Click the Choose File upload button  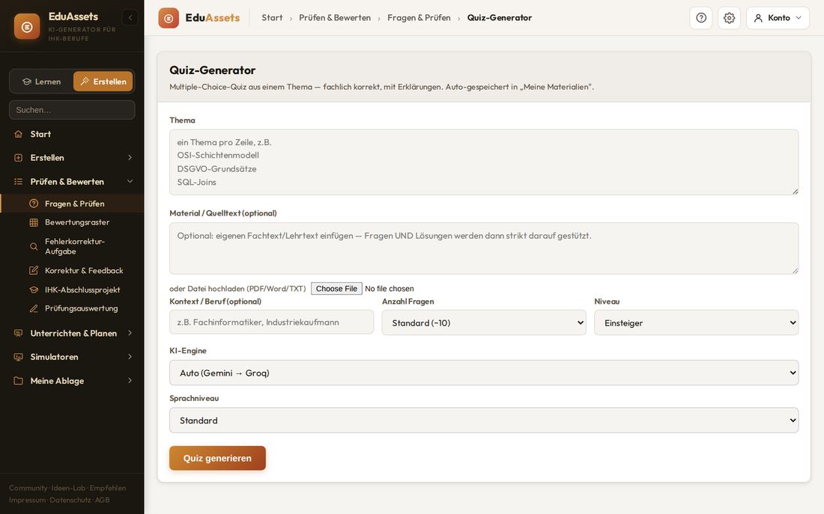(x=336, y=289)
